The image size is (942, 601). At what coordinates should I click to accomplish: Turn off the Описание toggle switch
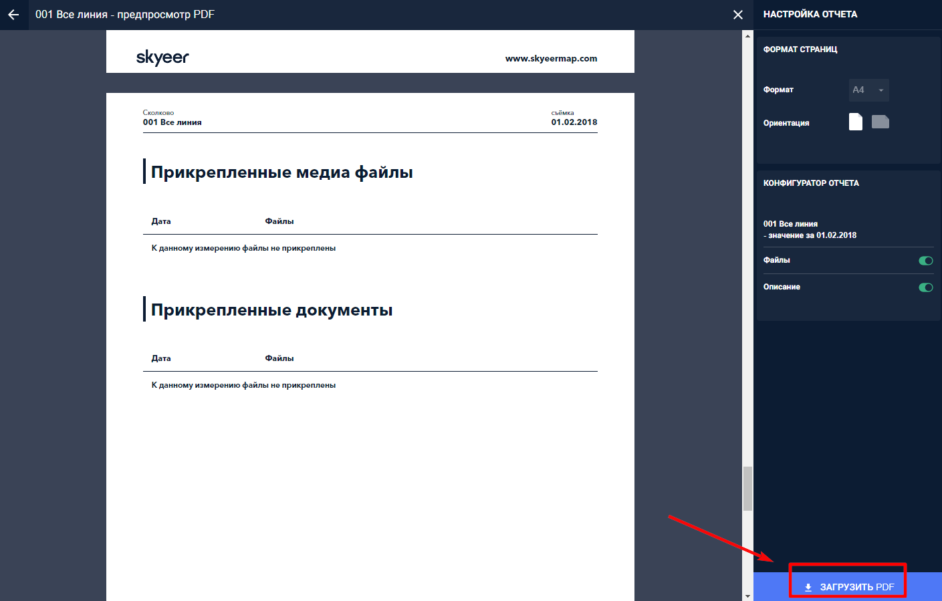point(925,287)
